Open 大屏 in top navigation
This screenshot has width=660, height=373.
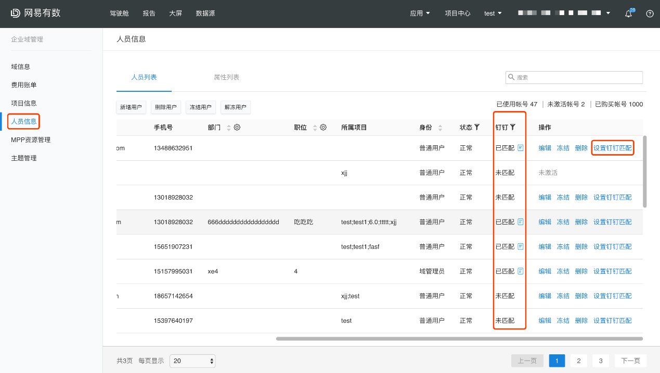[x=176, y=13]
